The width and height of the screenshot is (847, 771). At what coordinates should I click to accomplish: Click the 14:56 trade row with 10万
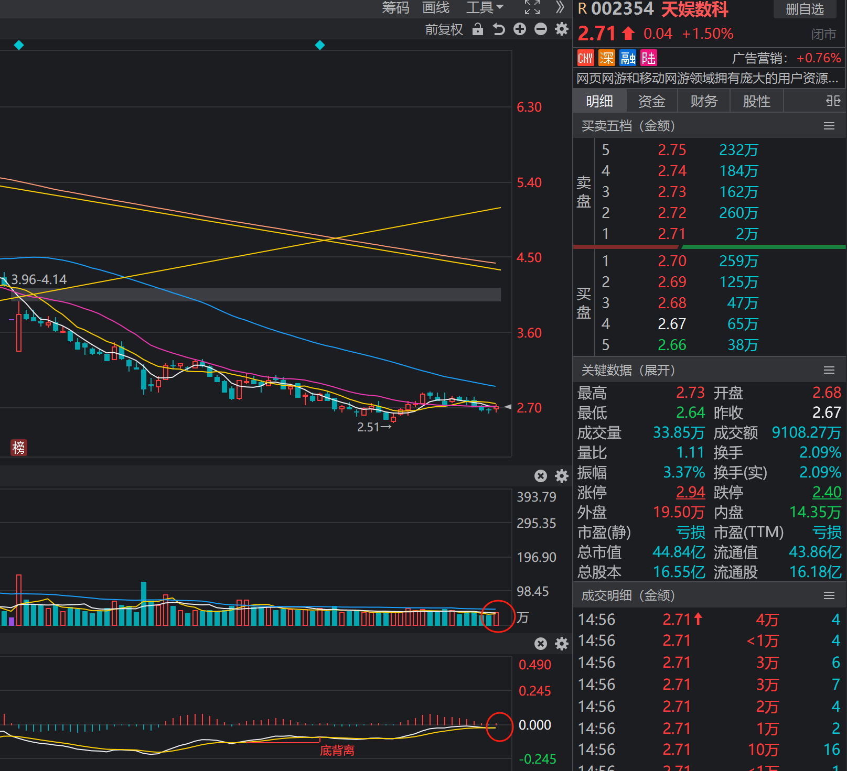tap(709, 750)
